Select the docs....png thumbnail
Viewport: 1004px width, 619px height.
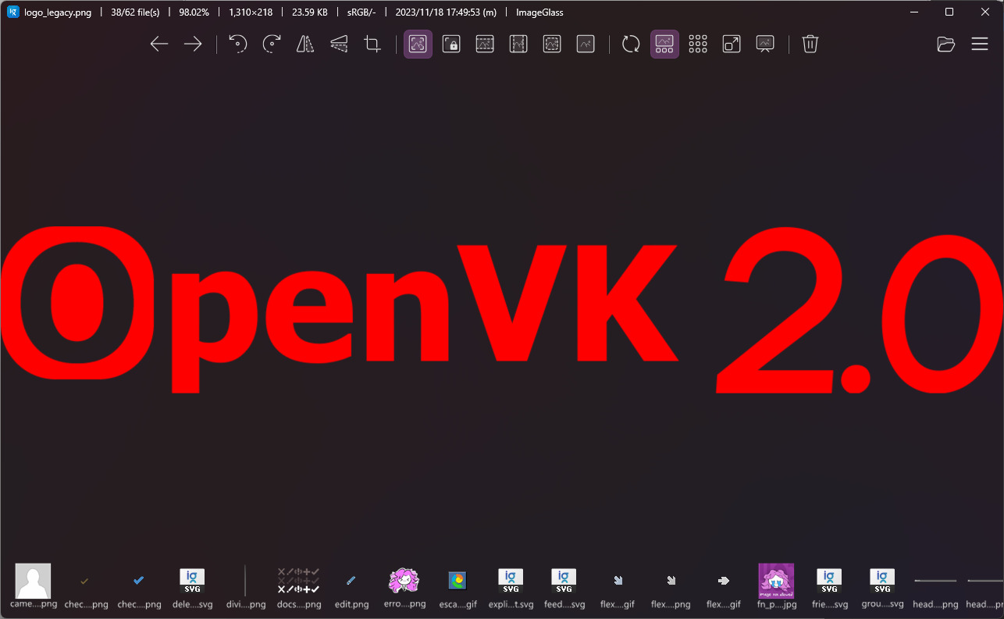(298, 585)
